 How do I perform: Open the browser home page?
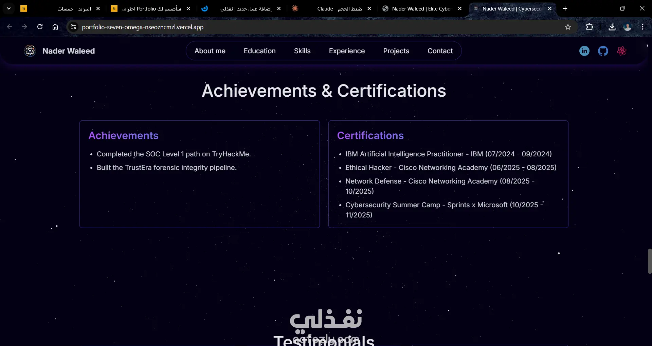55,27
